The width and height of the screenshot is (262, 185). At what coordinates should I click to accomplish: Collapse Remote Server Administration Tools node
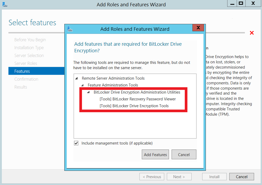(x=76, y=78)
